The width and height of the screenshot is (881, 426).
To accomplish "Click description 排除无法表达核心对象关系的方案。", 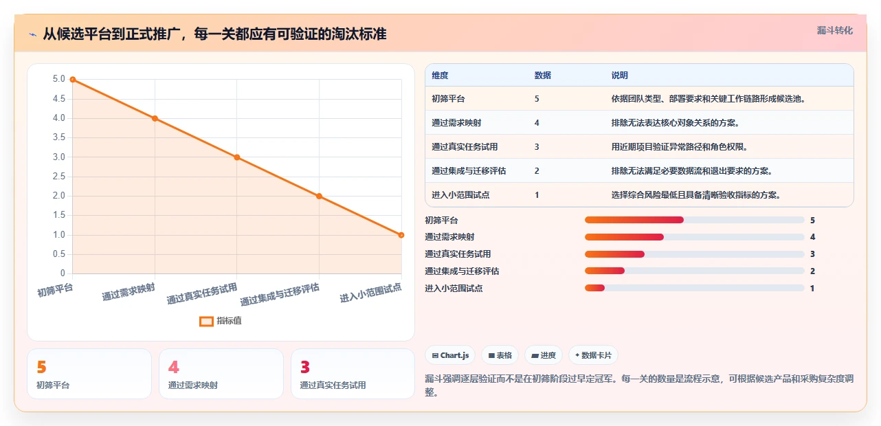I will (x=676, y=123).
